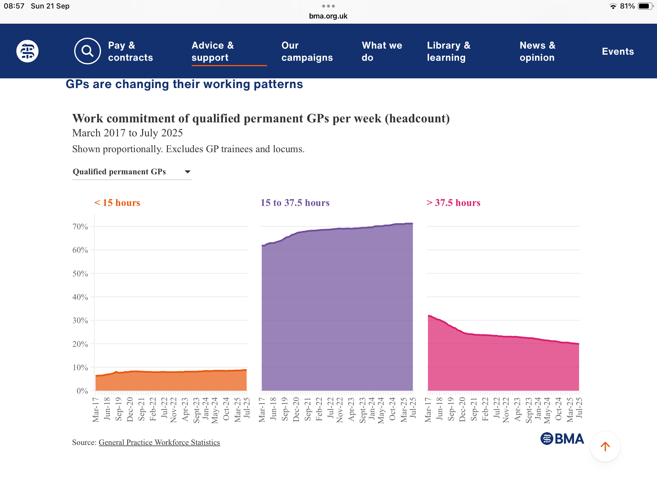Go to Events page
This screenshot has width=657, height=492.
point(618,51)
